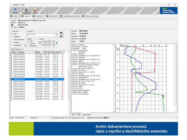This screenshot has height=140, width=187.
Task: Click green left arrow beside date range
Action: [x=40, y=43]
